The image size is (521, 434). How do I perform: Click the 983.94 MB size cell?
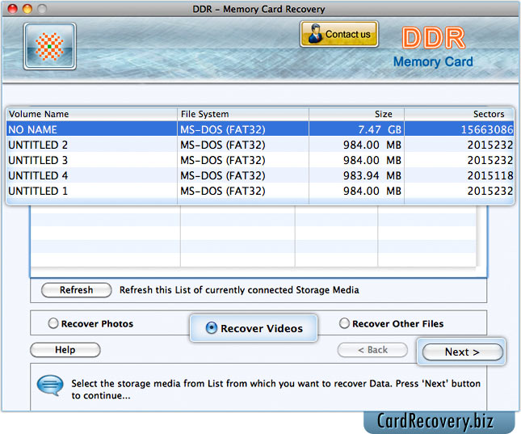(356, 175)
